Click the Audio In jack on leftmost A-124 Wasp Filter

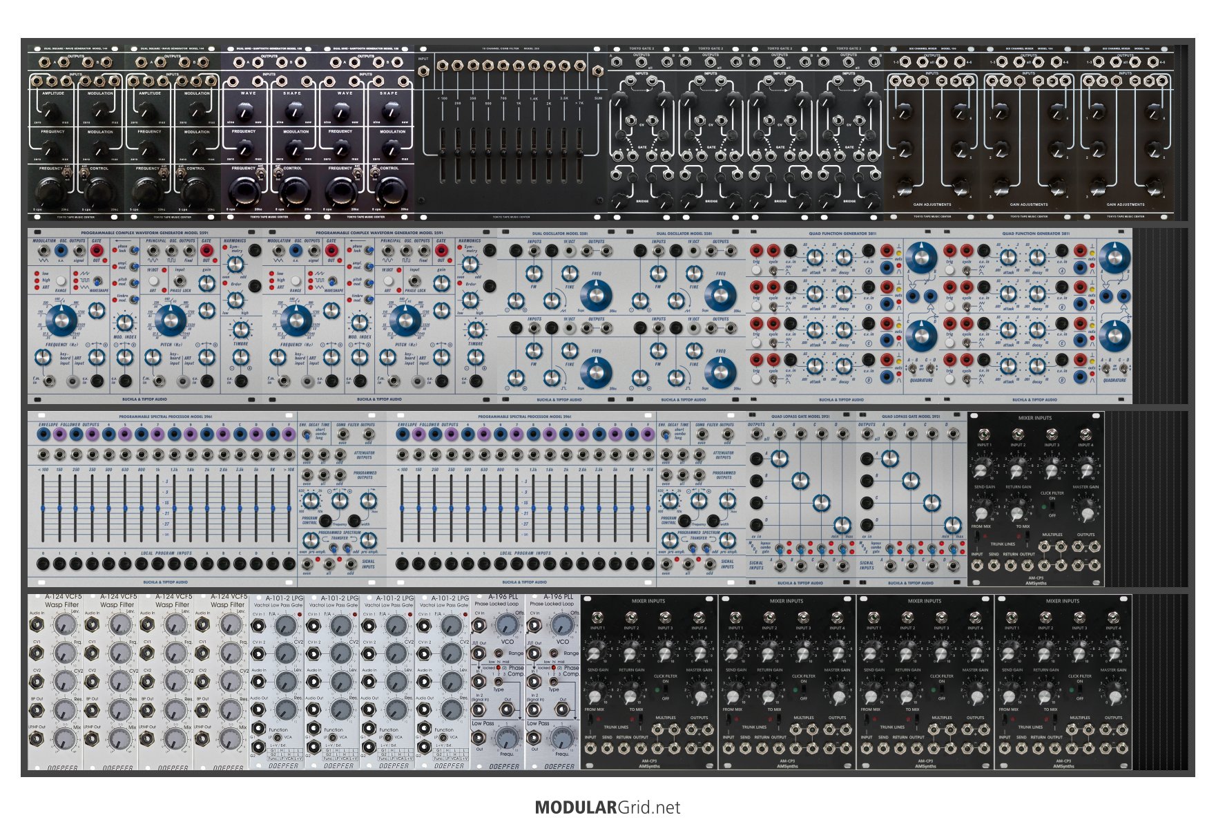(x=35, y=626)
